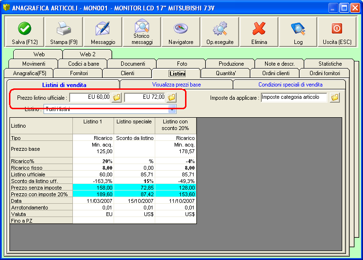Open the Messaggio envelope icon

(103, 28)
